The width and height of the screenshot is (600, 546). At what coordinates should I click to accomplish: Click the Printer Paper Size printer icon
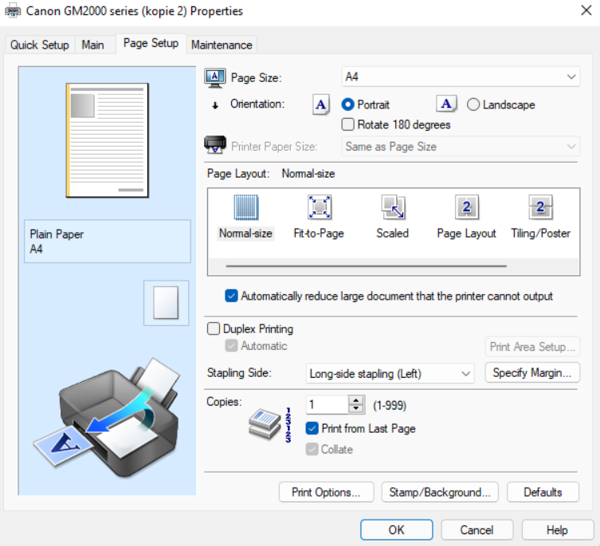(215, 145)
